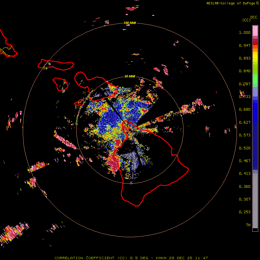Select the 0.307 color scale value
The width and height of the screenshot is (260, 260).
point(245,199)
